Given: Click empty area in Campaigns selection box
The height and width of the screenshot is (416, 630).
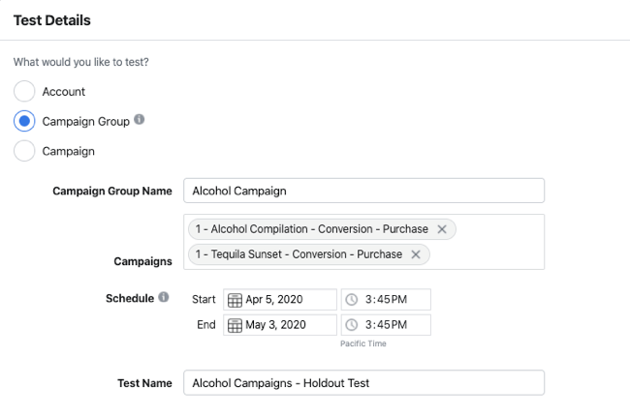Looking at the screenshot, I should 494,254.
